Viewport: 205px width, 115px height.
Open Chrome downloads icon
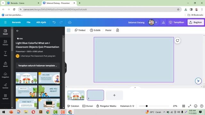tap(186, 9)
